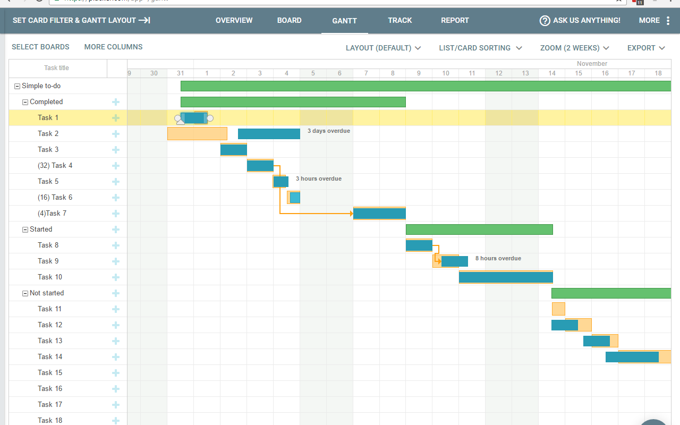The width and height of the screenshot is (680, 425).
Task: Select the Task 18 row title
Action: 50,420
